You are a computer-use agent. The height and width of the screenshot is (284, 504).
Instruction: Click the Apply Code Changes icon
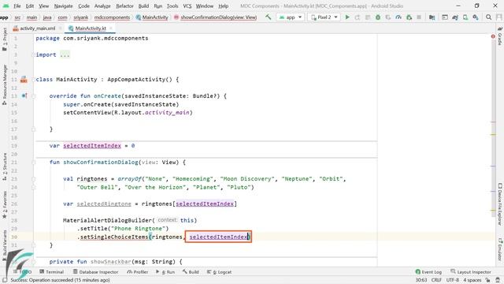(x=368, y=17)
